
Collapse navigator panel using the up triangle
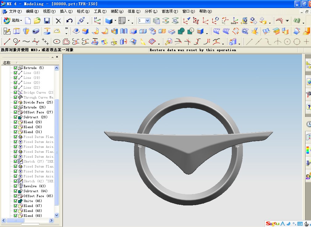[53, 57]
